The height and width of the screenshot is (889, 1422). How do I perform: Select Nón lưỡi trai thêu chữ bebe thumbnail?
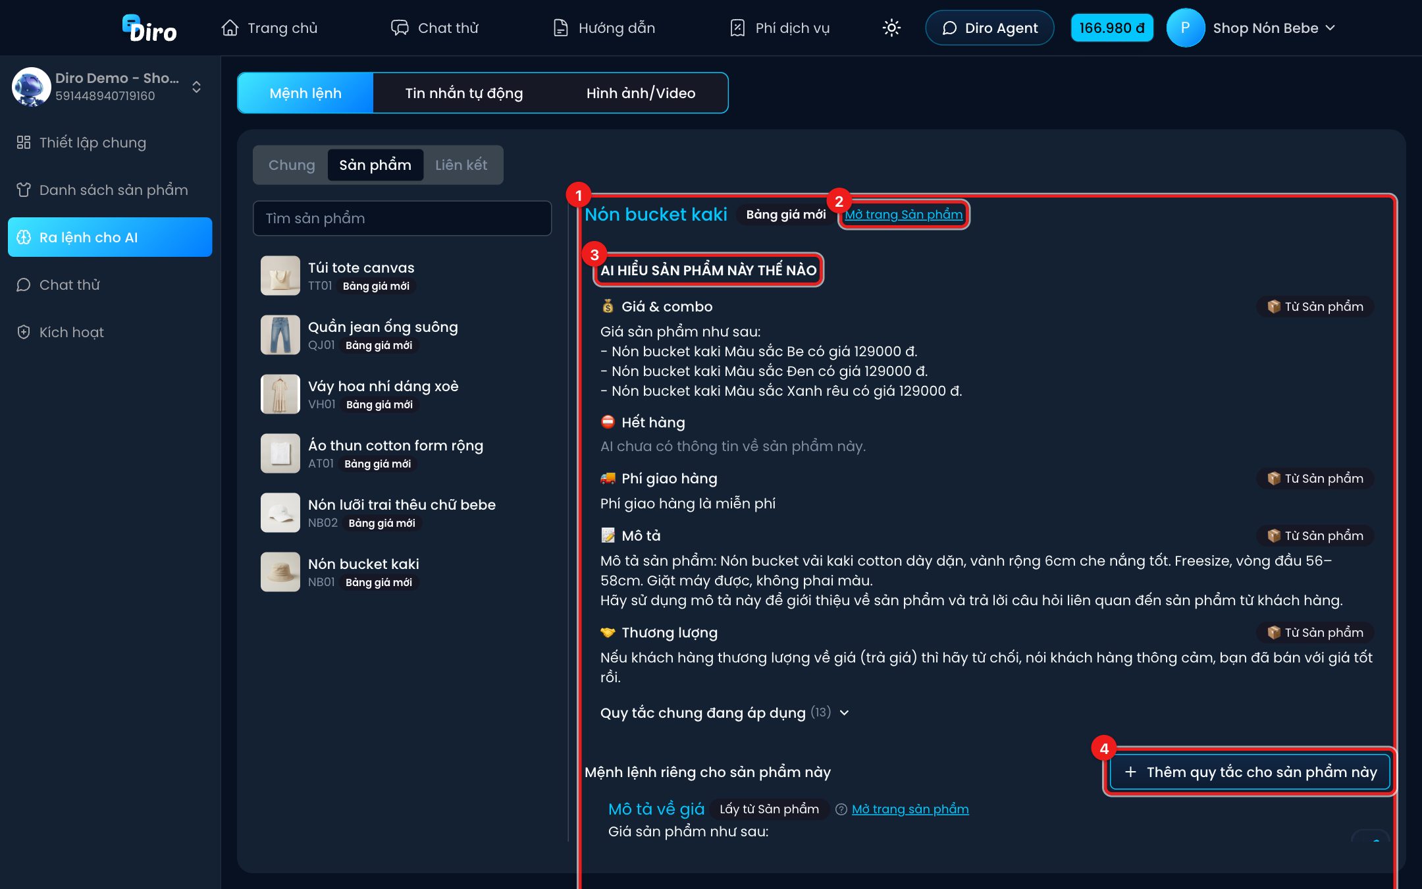[280, 512]
